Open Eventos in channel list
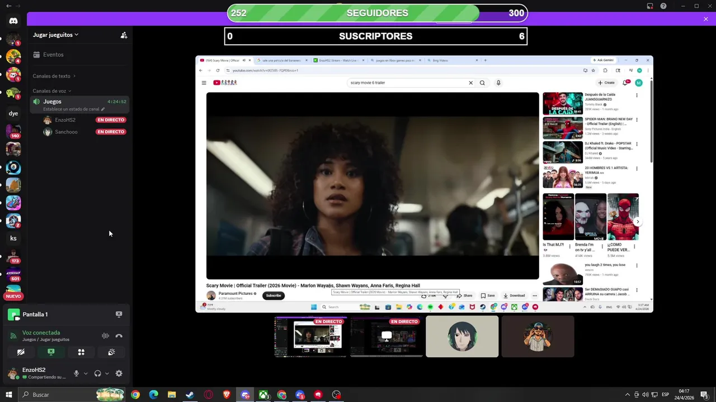Viewport: 716px width, 402px height. (x=81, y=55)
